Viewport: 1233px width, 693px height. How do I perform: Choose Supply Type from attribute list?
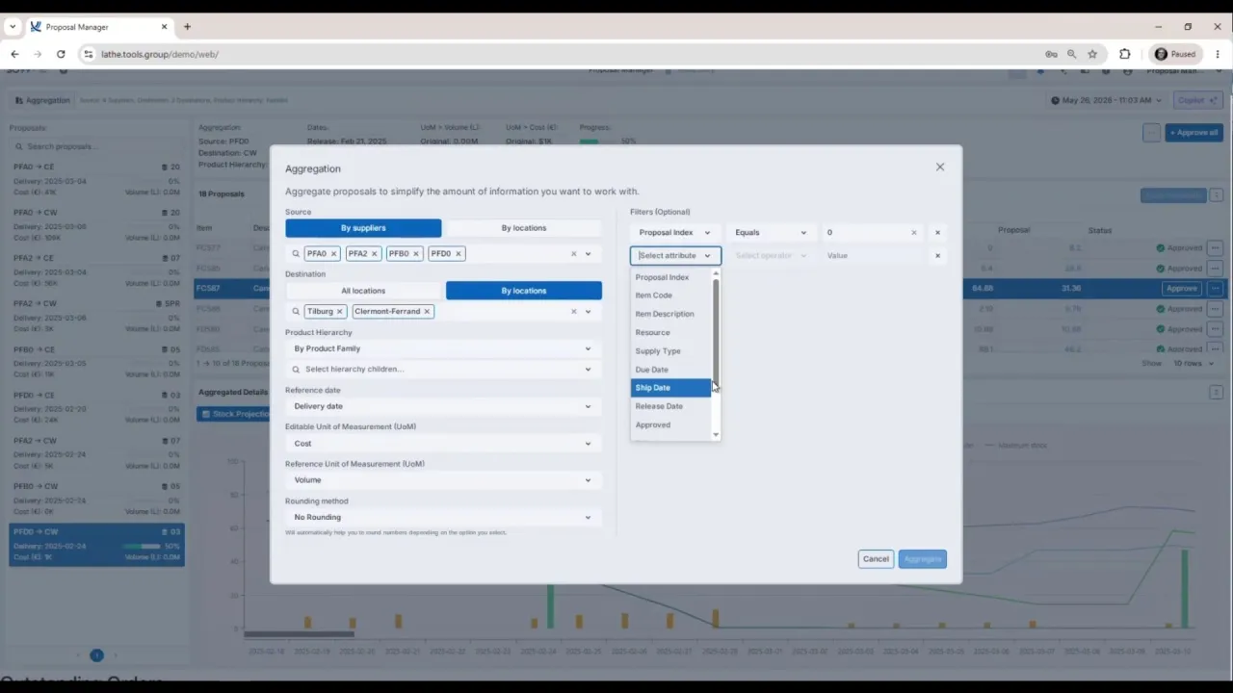[x=670, y=351]
